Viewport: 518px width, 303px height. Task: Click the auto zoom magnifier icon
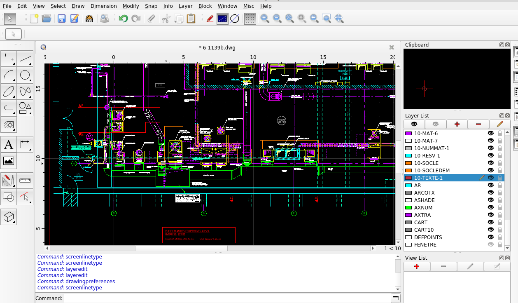[x=289, y=19]
